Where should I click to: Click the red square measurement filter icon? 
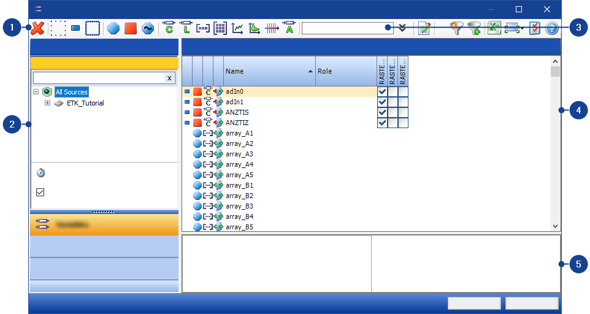pyautogui.click(x=130, y=28)
